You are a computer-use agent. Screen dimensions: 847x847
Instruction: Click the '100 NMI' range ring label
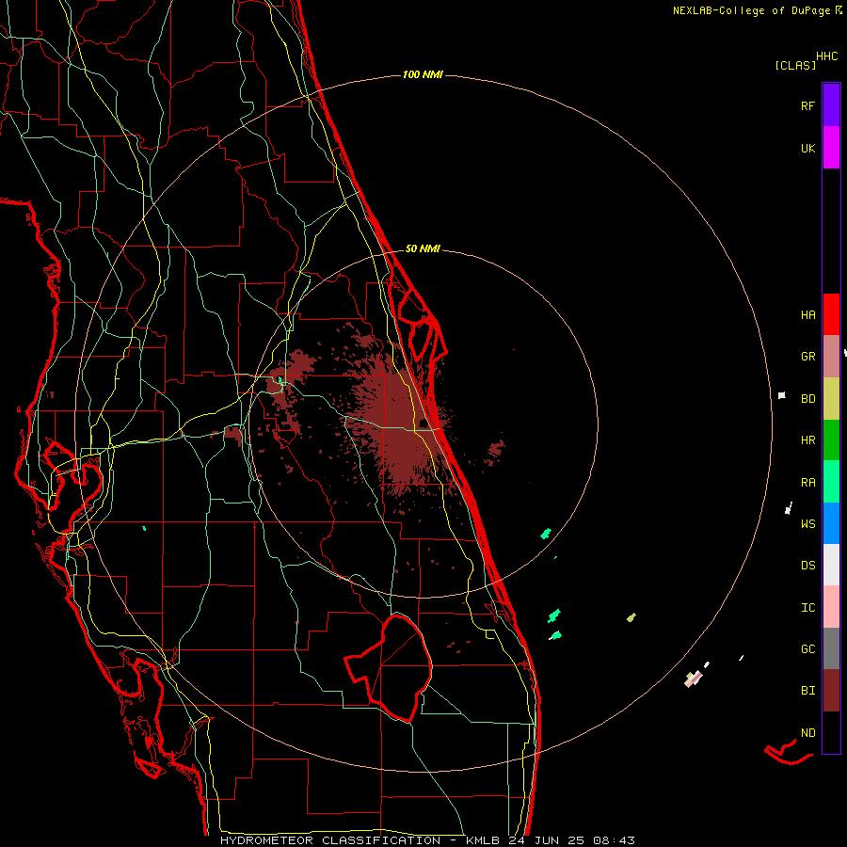pyautogui.click(x=423, y=74)
